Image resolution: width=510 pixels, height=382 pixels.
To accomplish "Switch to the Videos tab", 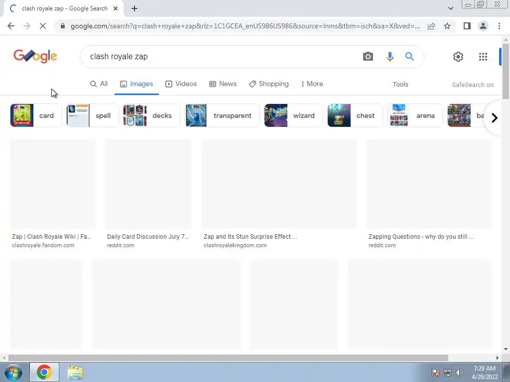I will pyautogui.click(x=181, y=84).
